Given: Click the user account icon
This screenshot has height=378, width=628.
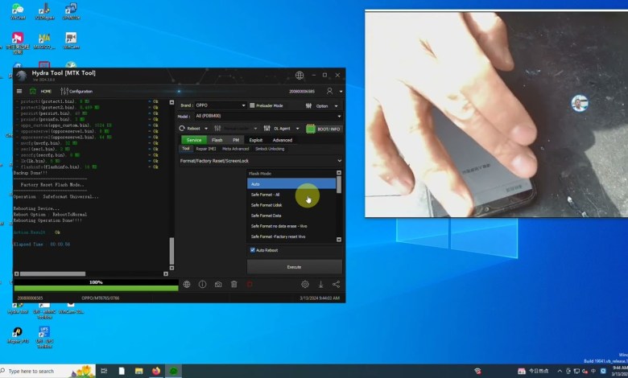Looking at the screenshot, I should tap(329, 91).
